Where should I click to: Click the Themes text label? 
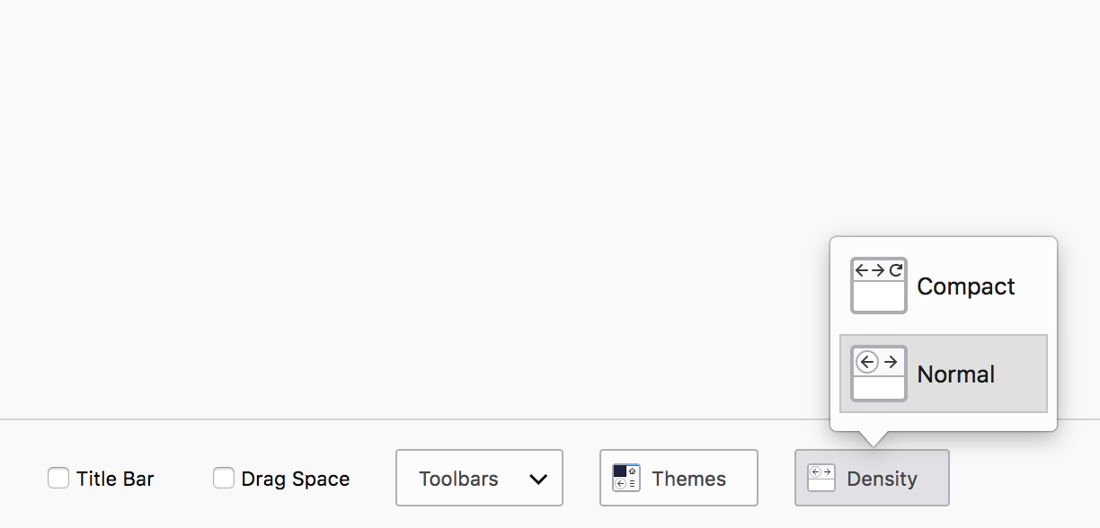(x=689, y=480)
